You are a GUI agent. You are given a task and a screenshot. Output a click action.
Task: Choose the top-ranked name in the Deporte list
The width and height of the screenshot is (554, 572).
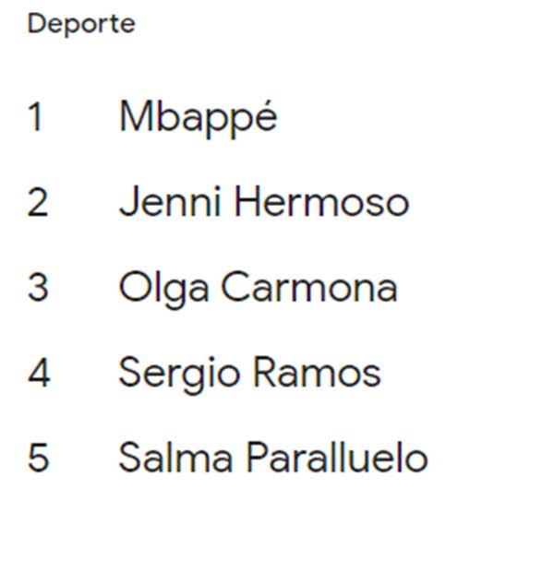[x=198, y=118]
